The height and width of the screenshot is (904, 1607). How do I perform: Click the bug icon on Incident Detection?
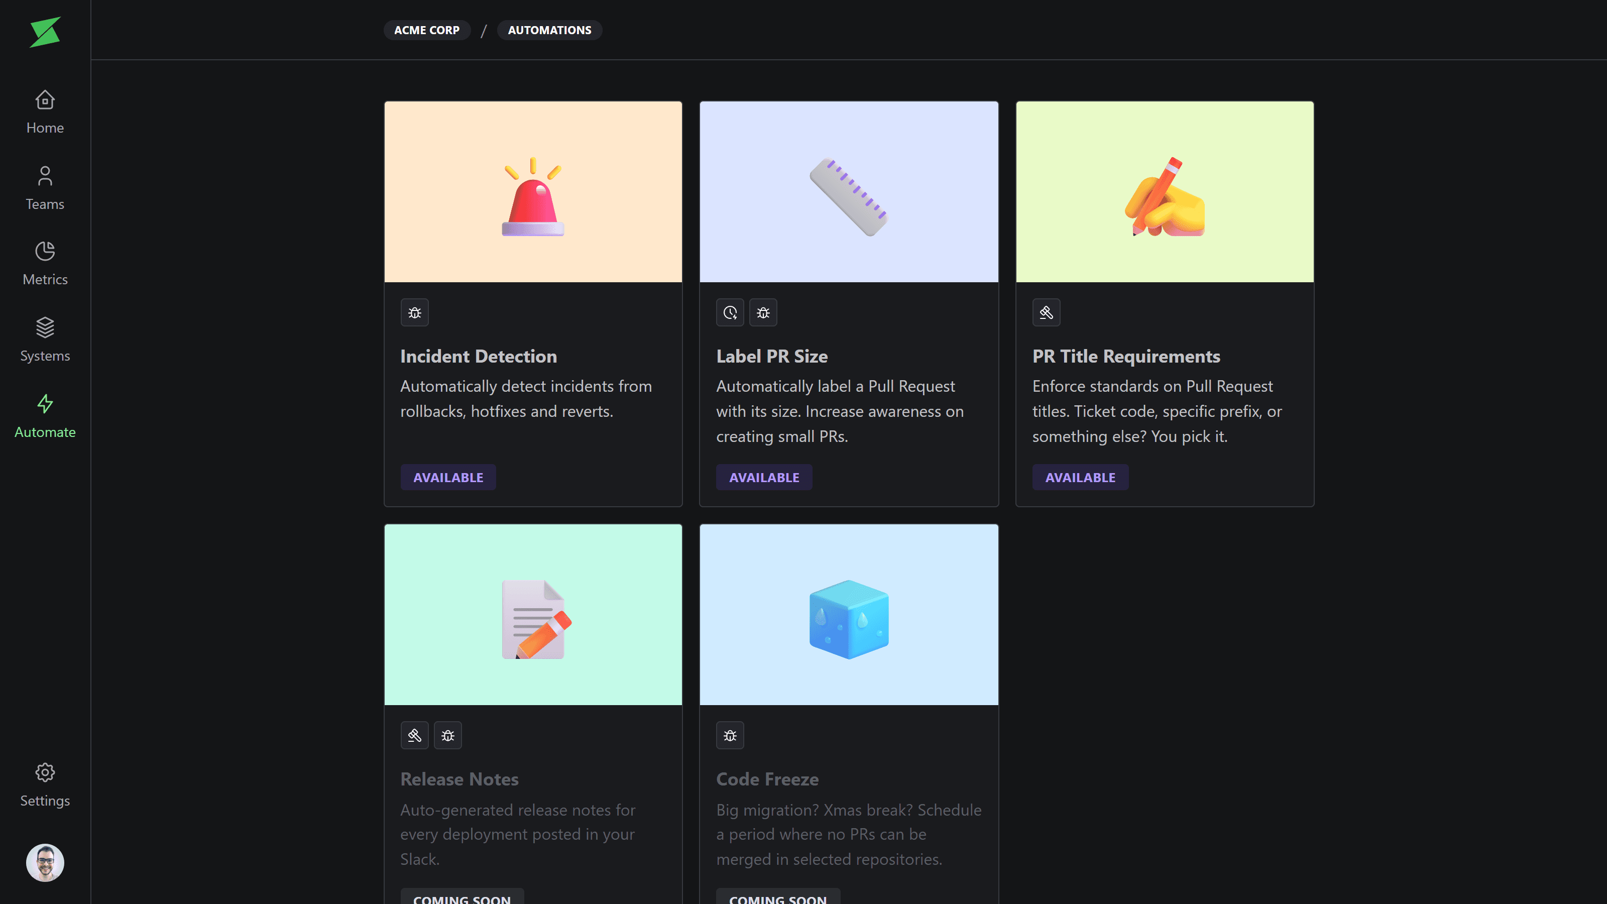(414, 312)
